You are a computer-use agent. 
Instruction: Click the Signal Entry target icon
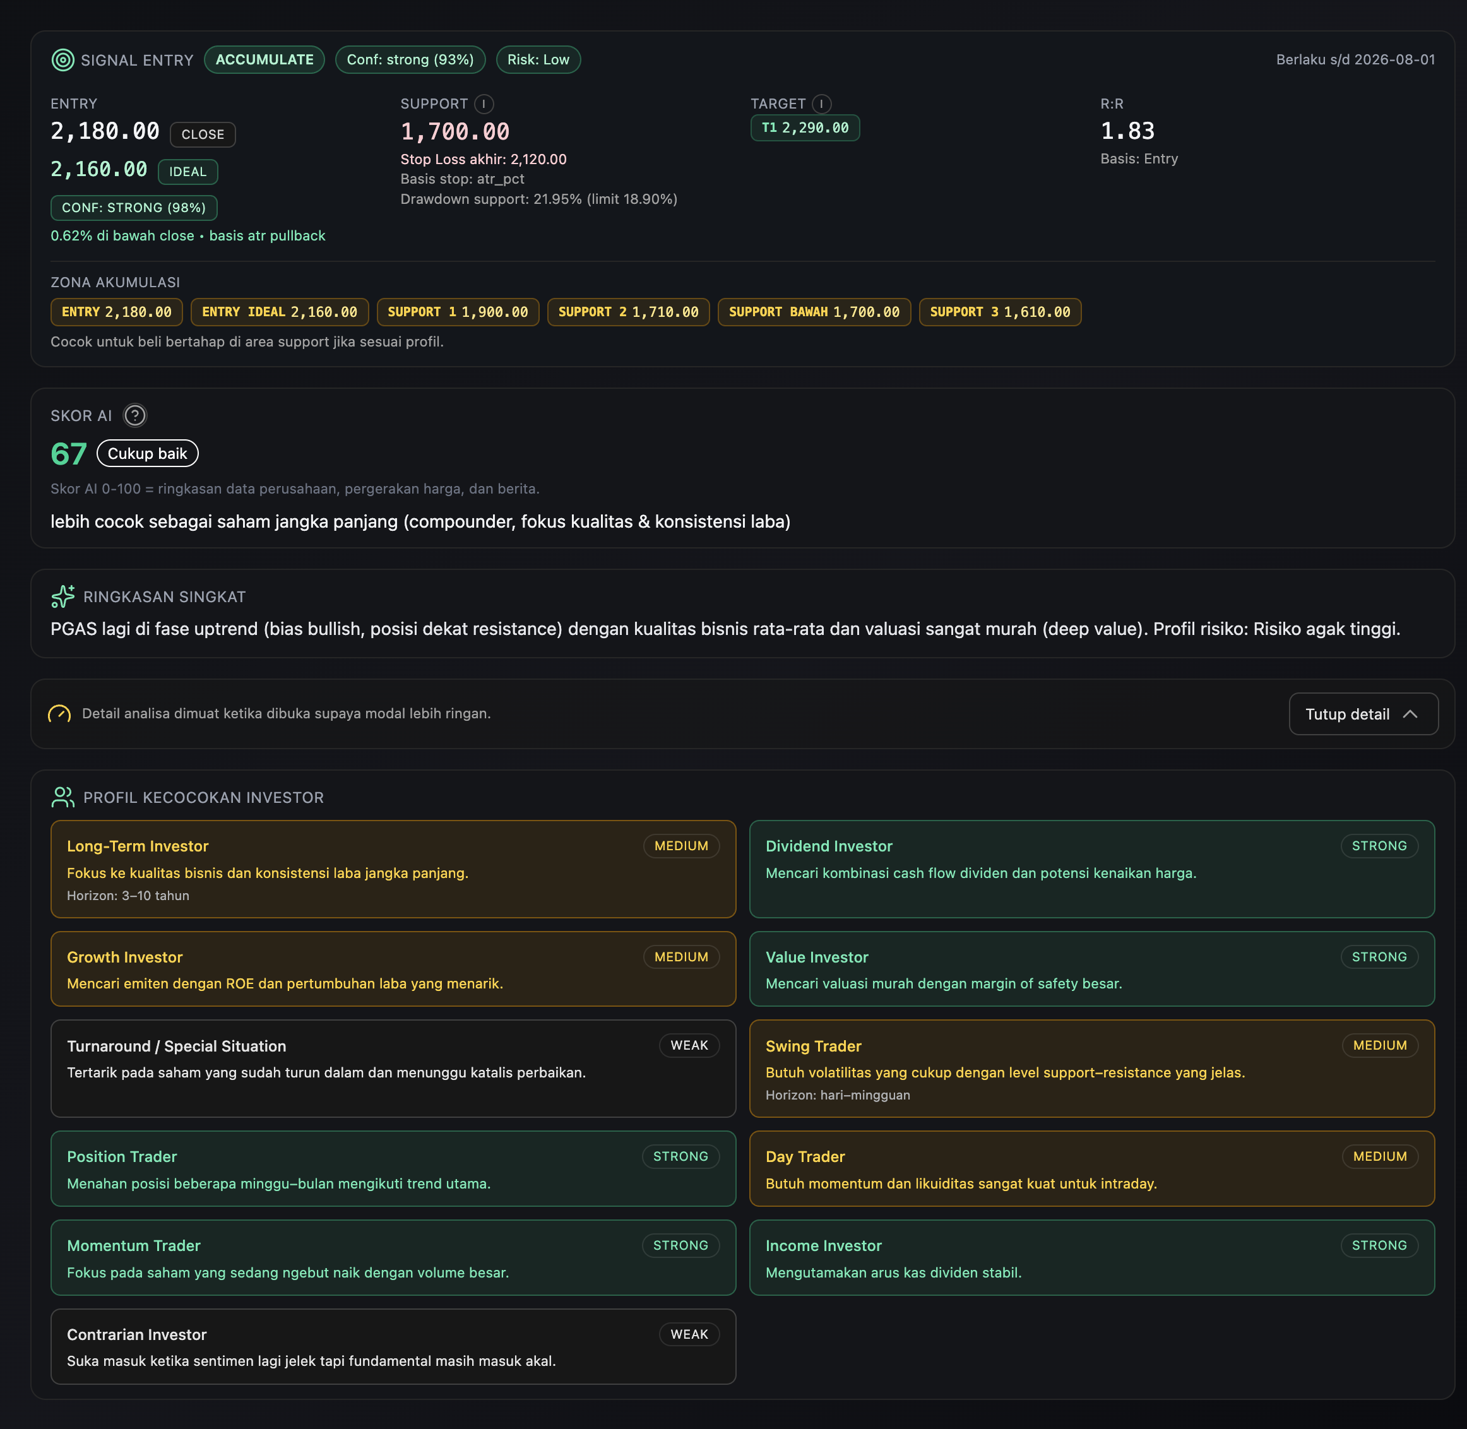point(62,60)
